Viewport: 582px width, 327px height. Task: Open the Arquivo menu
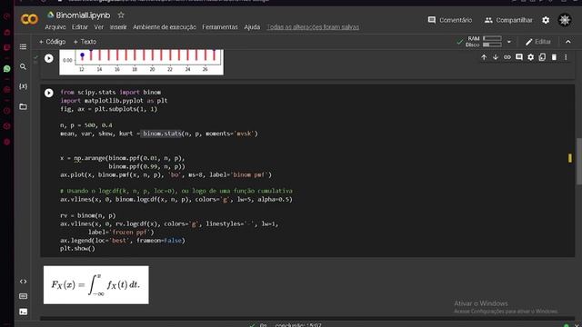(55, 27)
